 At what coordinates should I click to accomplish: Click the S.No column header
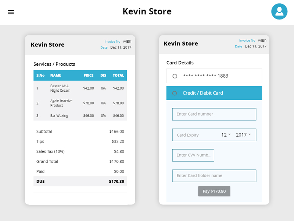[40, 76]
